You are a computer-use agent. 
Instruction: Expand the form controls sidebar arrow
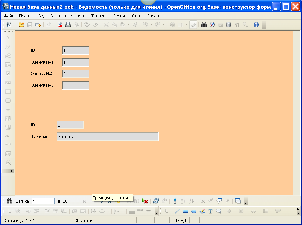[12, 171]
